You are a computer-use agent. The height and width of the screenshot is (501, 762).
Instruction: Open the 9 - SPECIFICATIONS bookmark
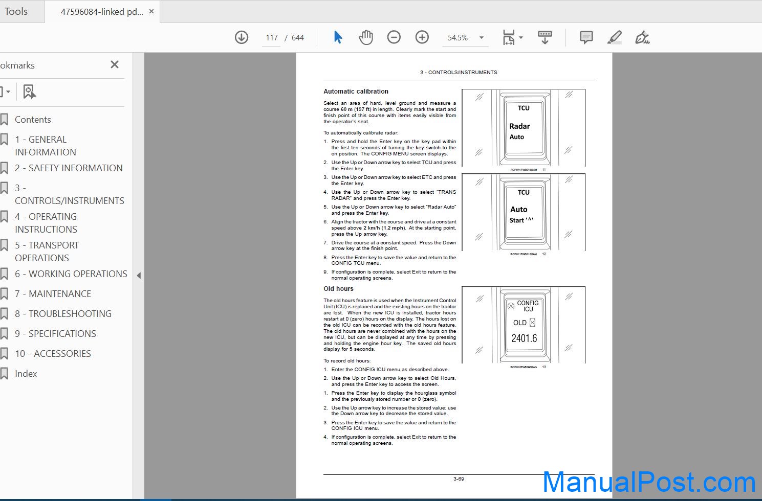(x=55, y=334)
